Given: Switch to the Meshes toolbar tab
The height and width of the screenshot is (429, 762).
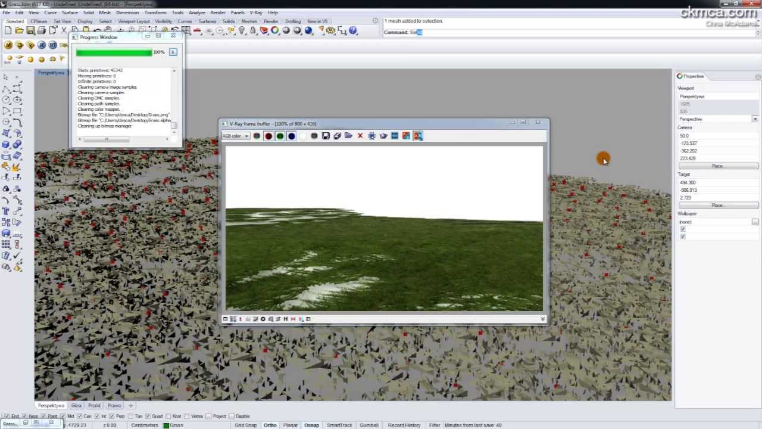Looking at the screenshot, I should (249, 21).
